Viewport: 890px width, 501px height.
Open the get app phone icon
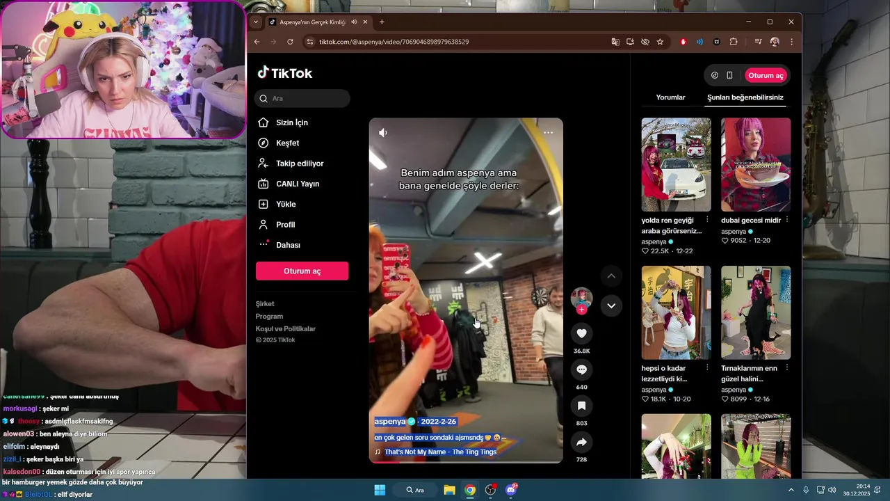729,75
